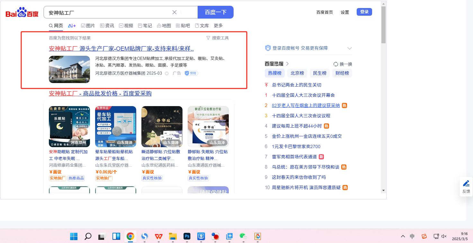Click the 反馈 feedback button

click(x=466, y=187)
